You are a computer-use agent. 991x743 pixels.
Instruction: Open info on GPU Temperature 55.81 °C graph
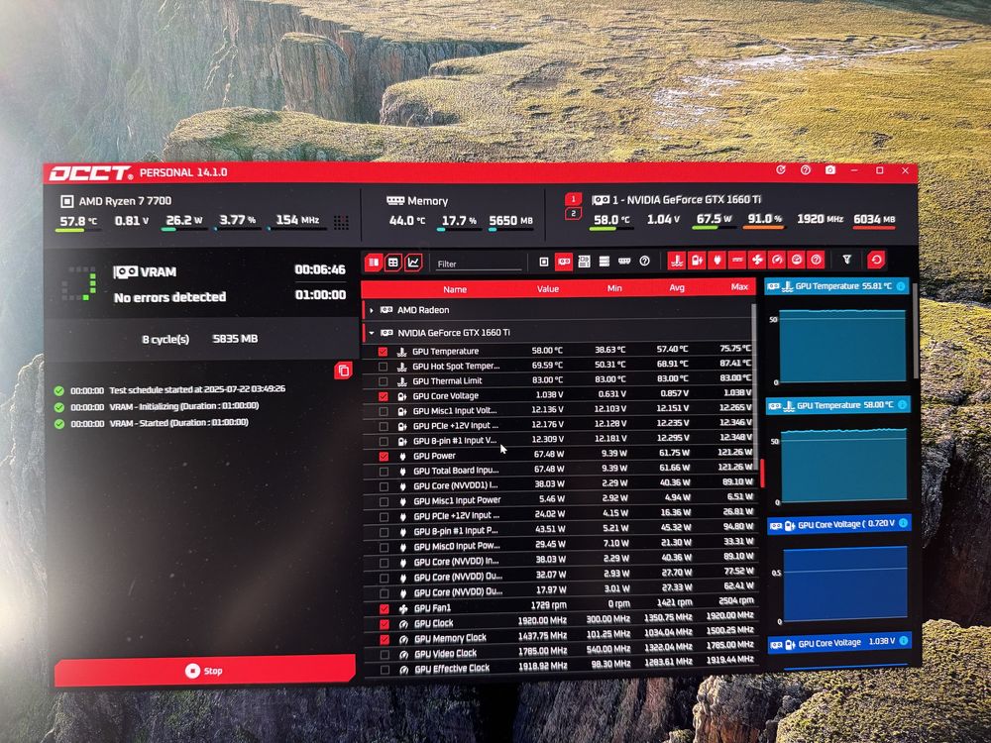pos(901,286)
